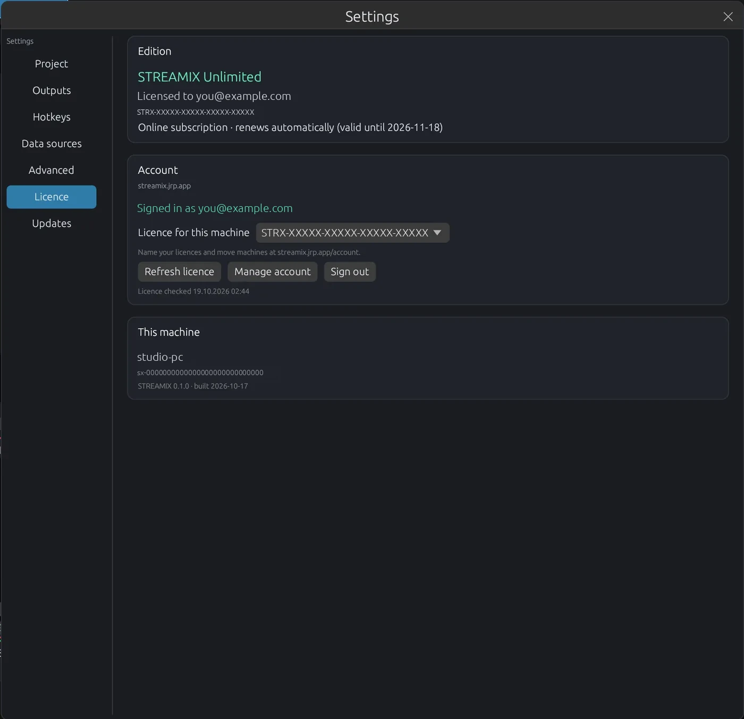The height and width of the screenshot is (719, 744).
Task: Click the sx-000000 machine ID
Action: point(200,373)
